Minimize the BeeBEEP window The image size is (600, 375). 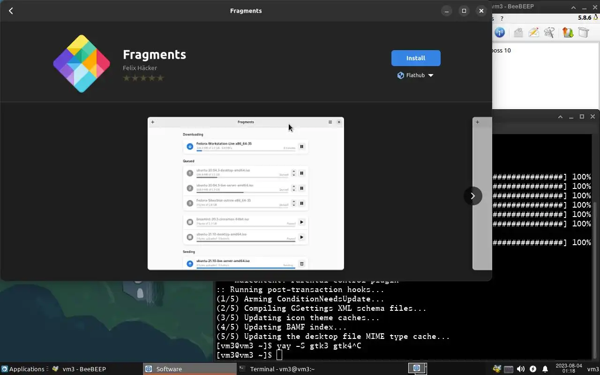pyautogui.click(x=584, y=7)
